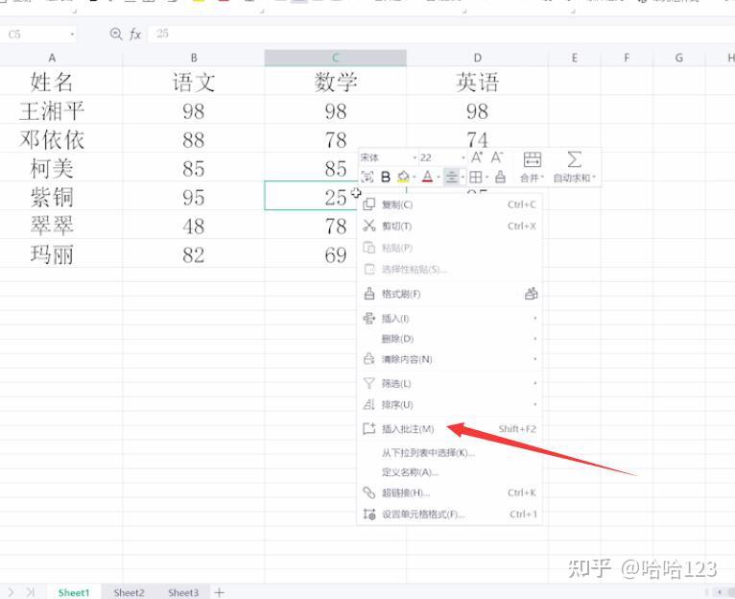Expand the 删除(D) submenu
Screen dimensions: 735x599
pos(534,339)
